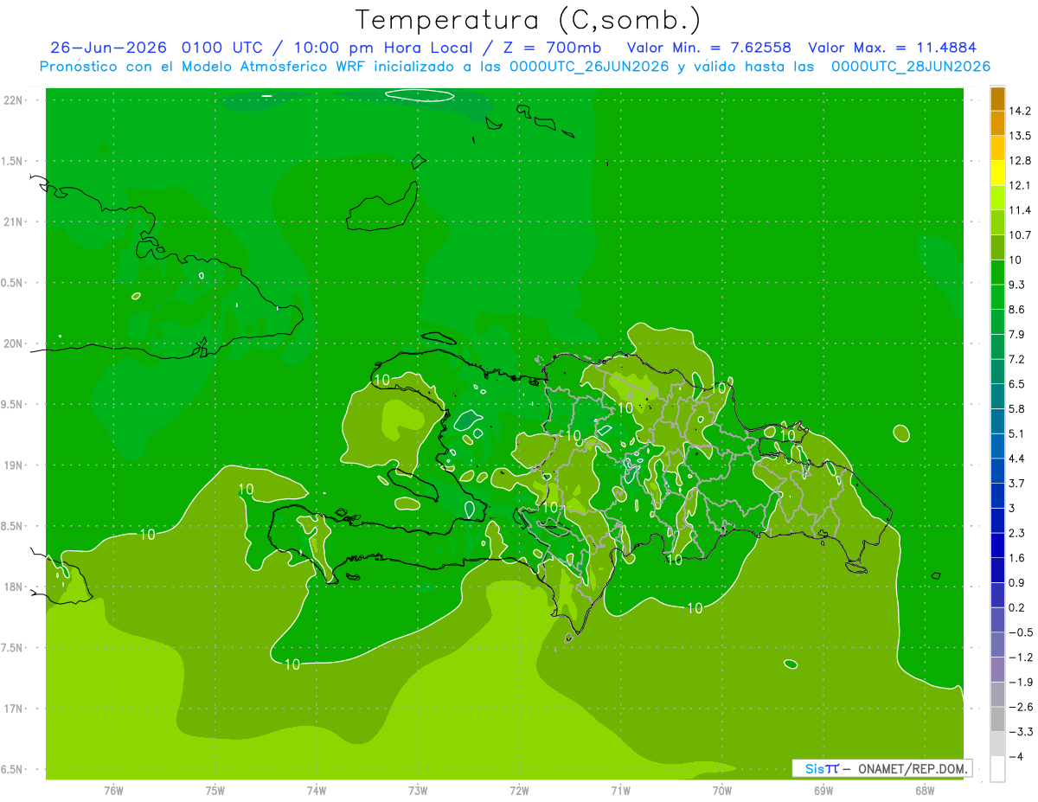The image size is (1038, 802).
Task: Select the '0000UTC_26JUN2026' initialization timestamp
Action: pyautogui.click(x=588, y=67)
